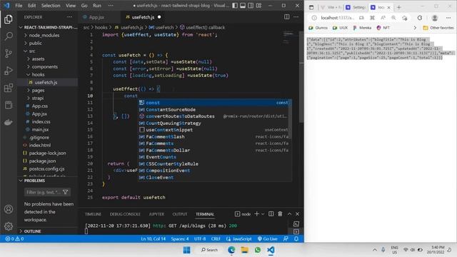Collapse the hooks folder
The image size is (457, 257).
point(38,74)
